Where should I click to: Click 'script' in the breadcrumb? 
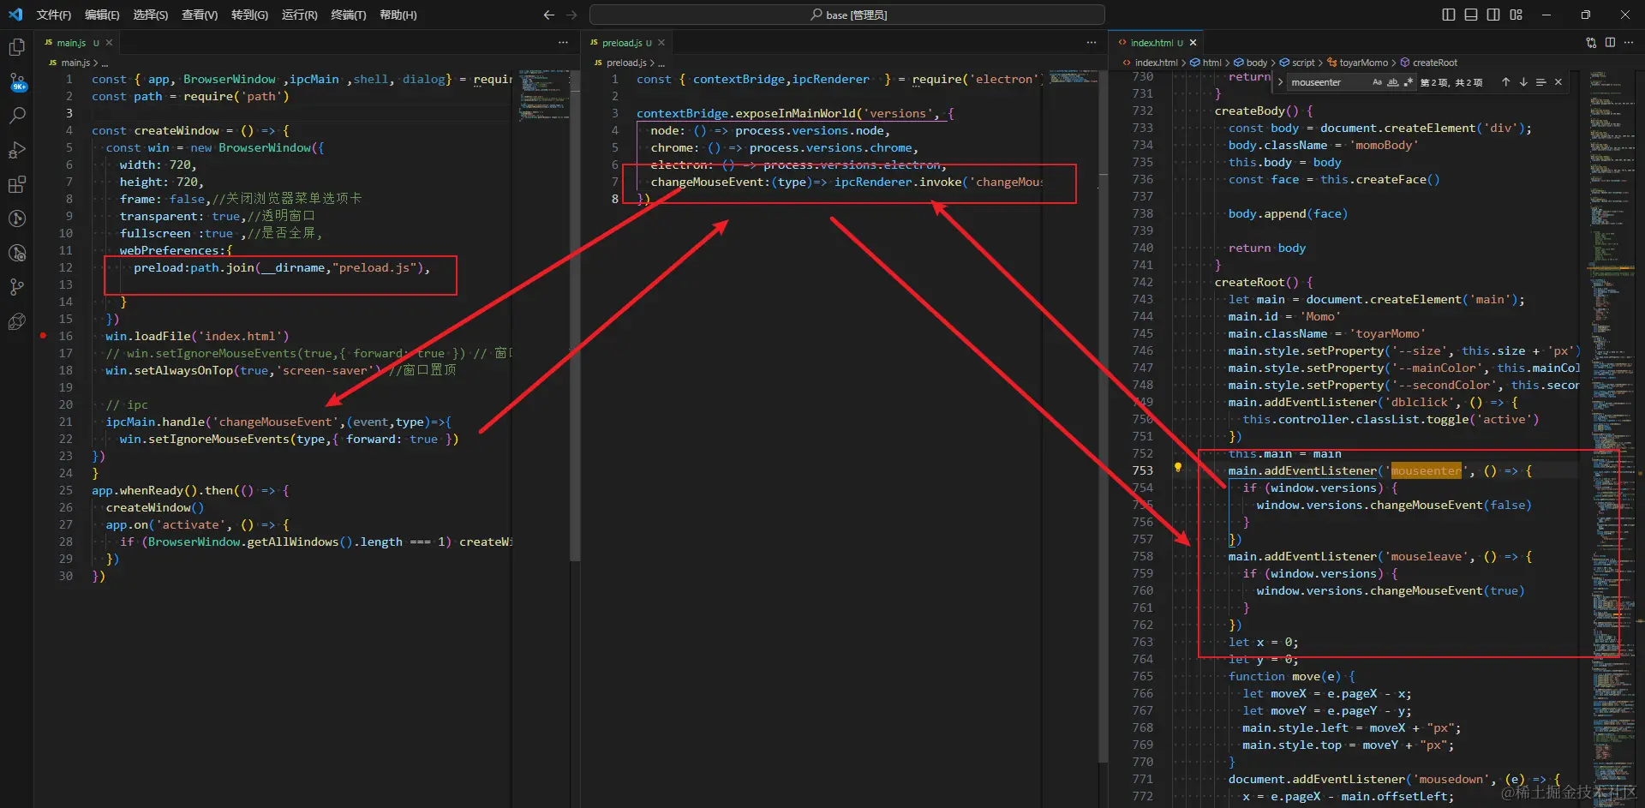[x=1302, y=63]
